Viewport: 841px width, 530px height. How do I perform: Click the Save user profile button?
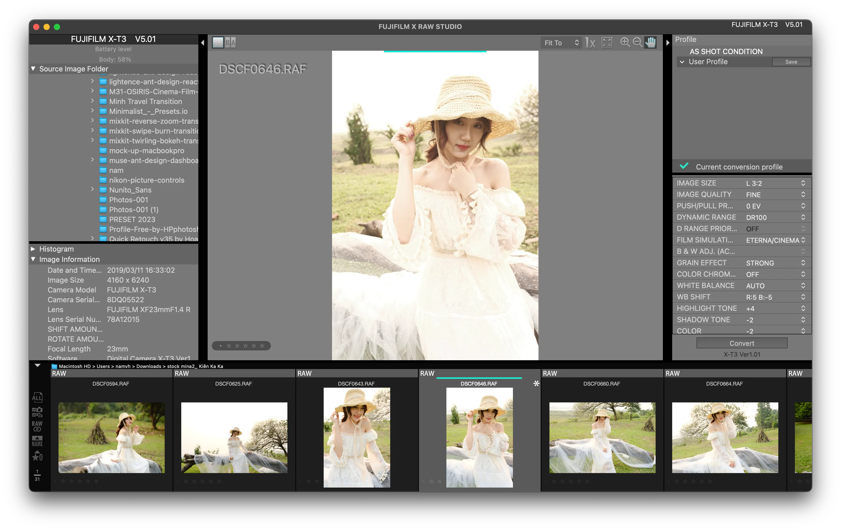point(791,62)
